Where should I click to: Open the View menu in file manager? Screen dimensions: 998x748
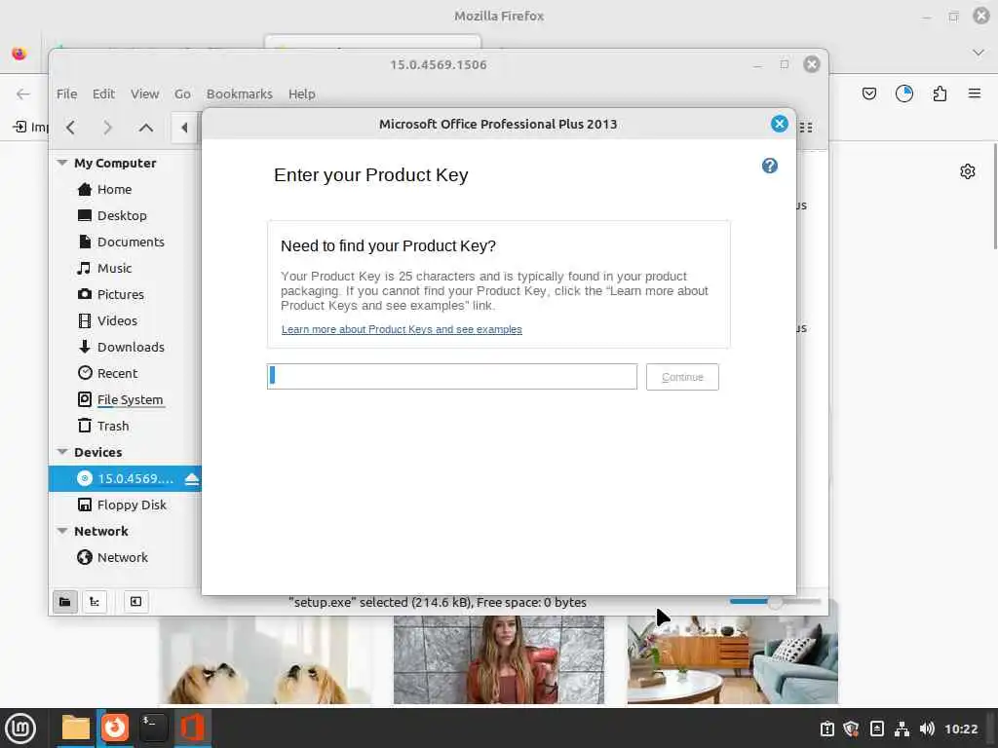(144, 94)
